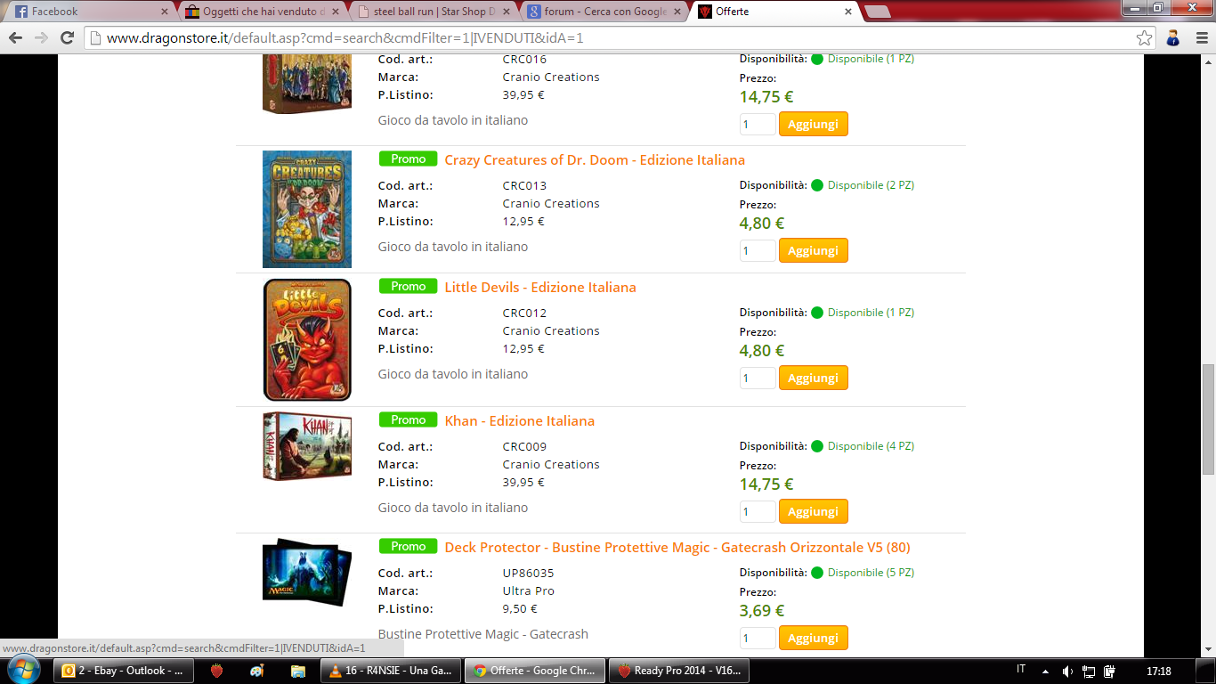Click the price '3,69 €'
The image size is (1216, 684).
(x=762, y=611)
